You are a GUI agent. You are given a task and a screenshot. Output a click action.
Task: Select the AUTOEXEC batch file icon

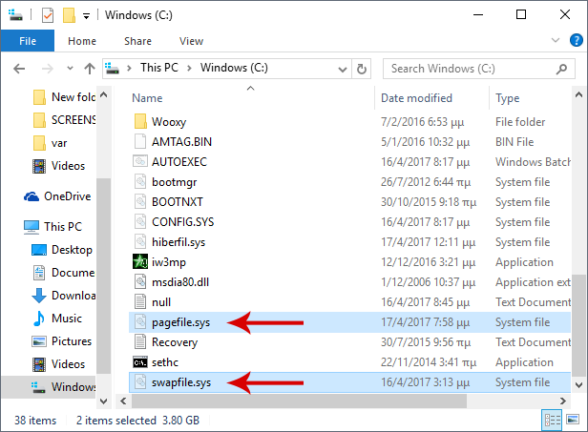(x=140, y=161)
